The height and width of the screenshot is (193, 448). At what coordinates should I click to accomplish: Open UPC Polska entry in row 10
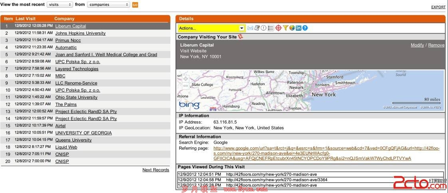(x=78, y=90)
